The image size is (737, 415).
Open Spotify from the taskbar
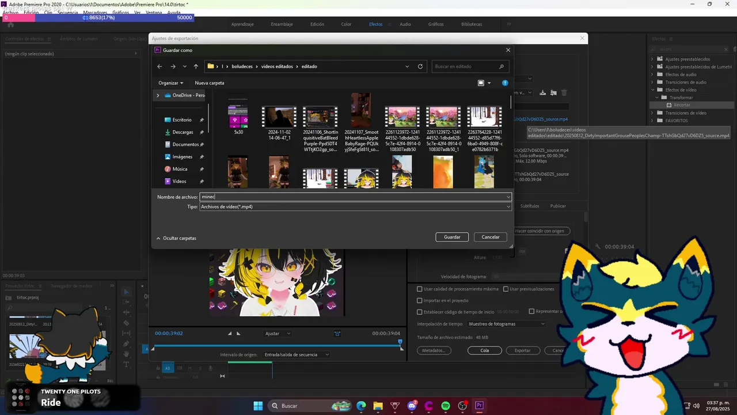[446, 406]
